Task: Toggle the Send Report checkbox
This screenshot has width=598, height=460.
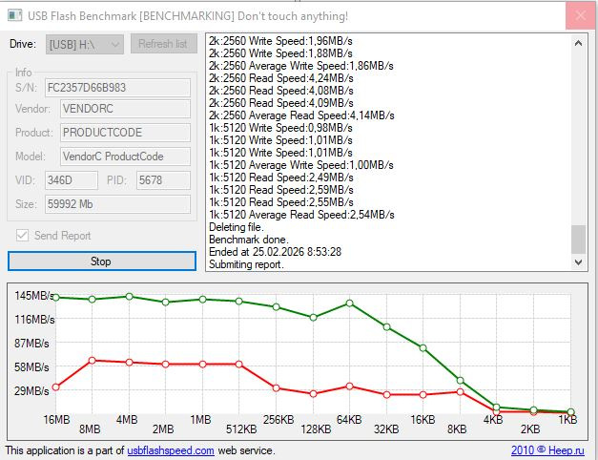Action: 22,235
